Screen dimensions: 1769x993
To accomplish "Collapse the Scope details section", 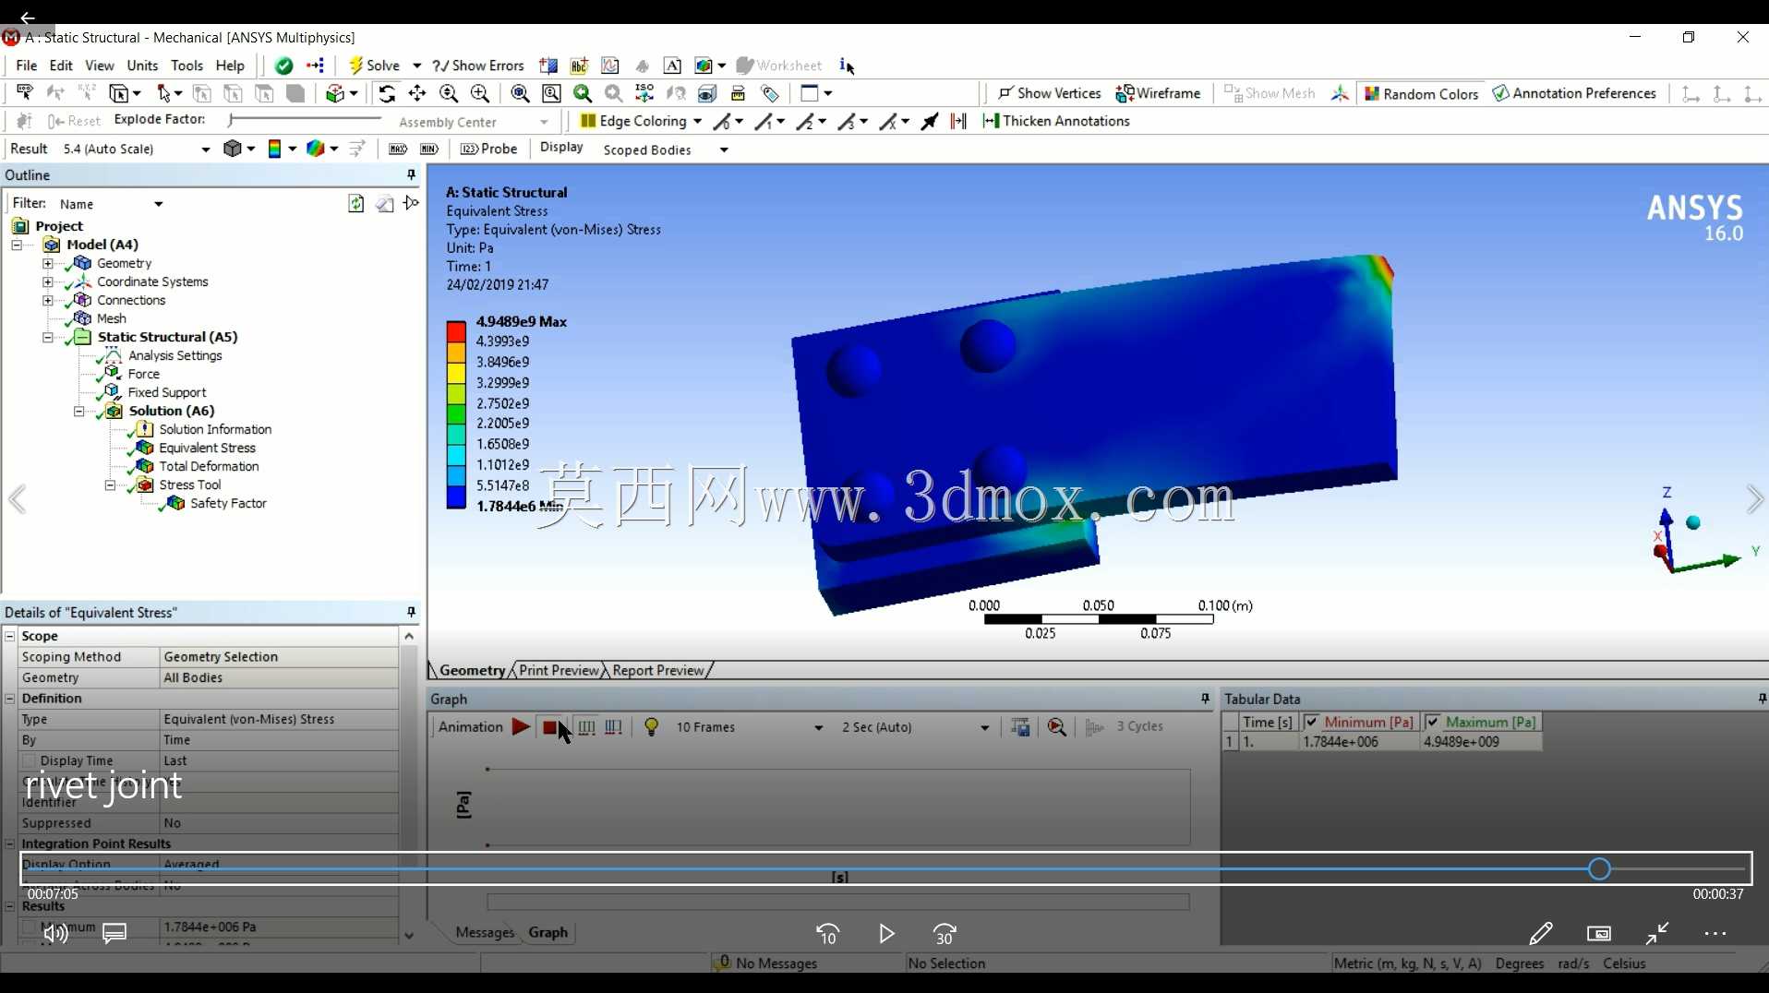I will [10, 636].
